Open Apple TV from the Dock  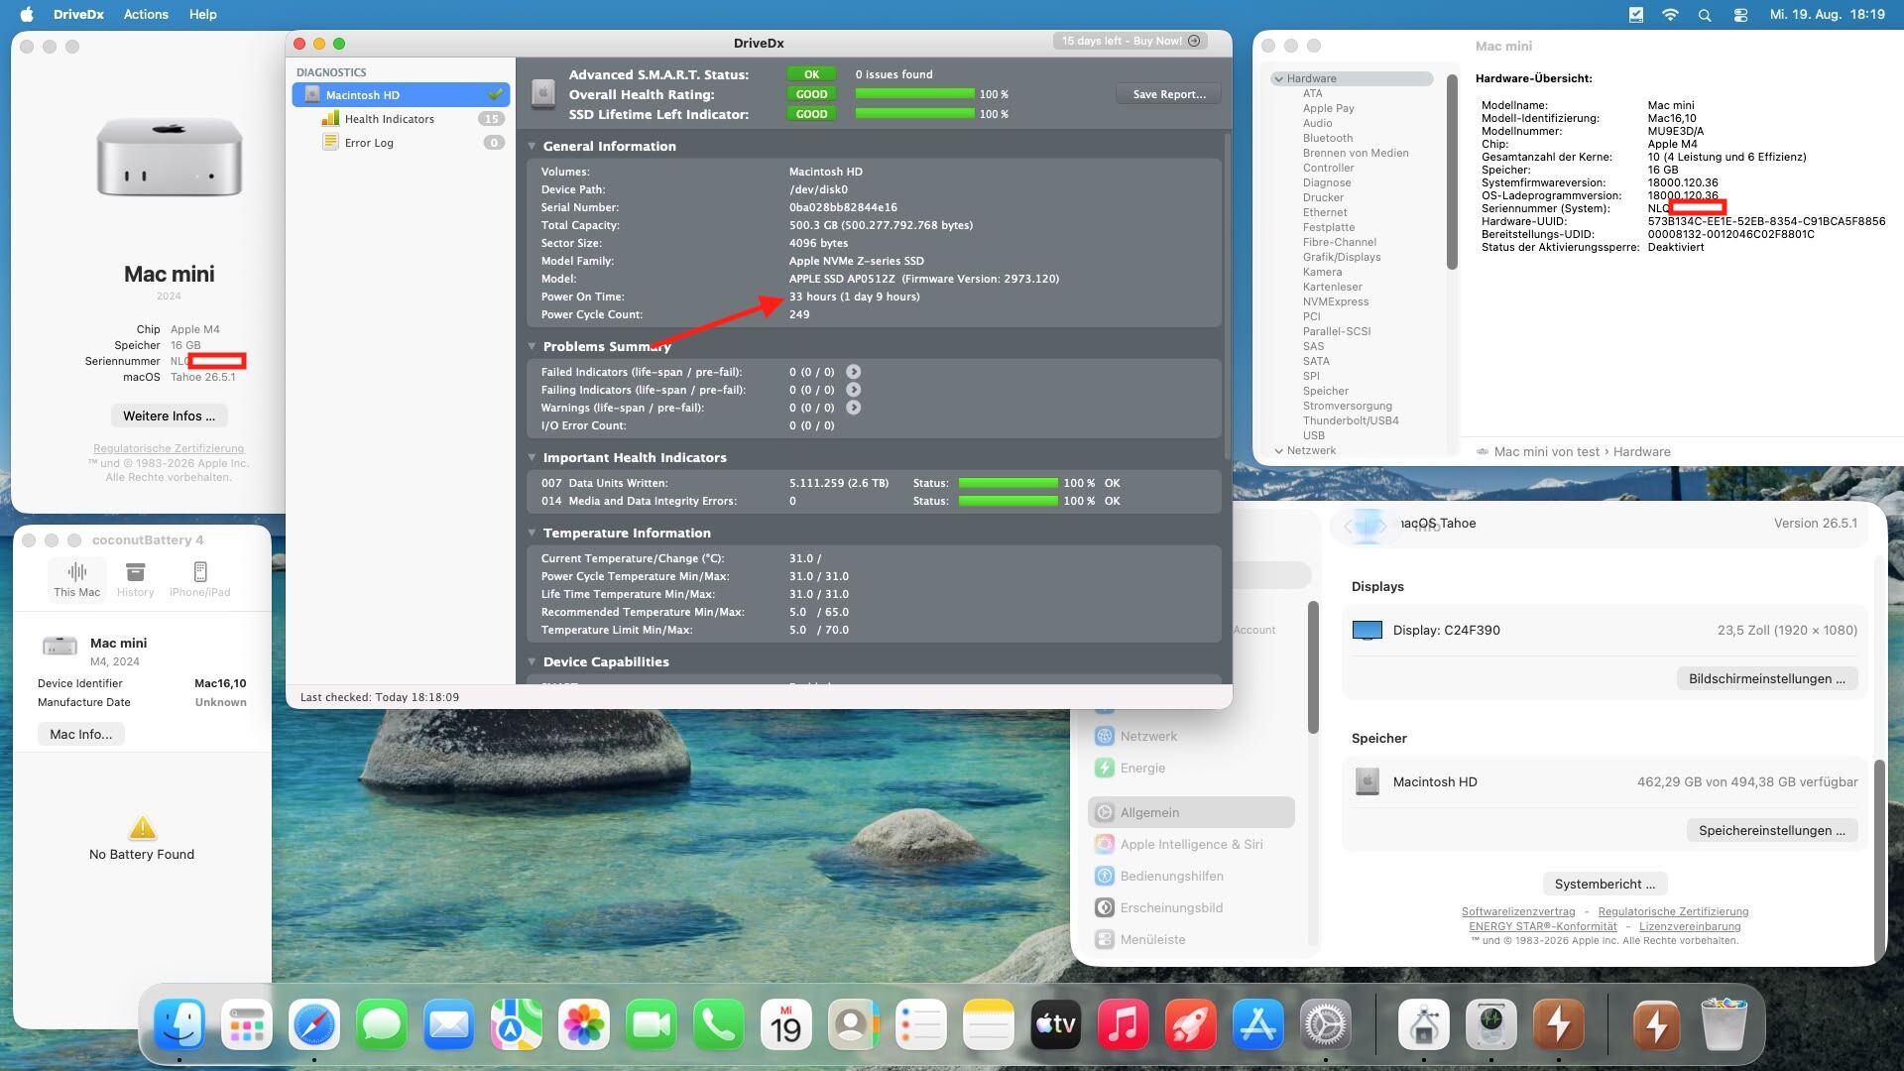pos(1056,1024)
